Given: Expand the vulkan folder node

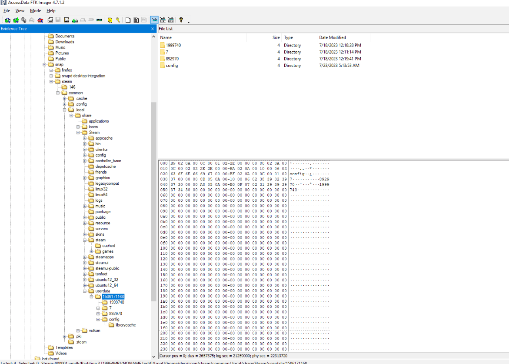Looking at the screenshot, I should click(x=78, y=331).
